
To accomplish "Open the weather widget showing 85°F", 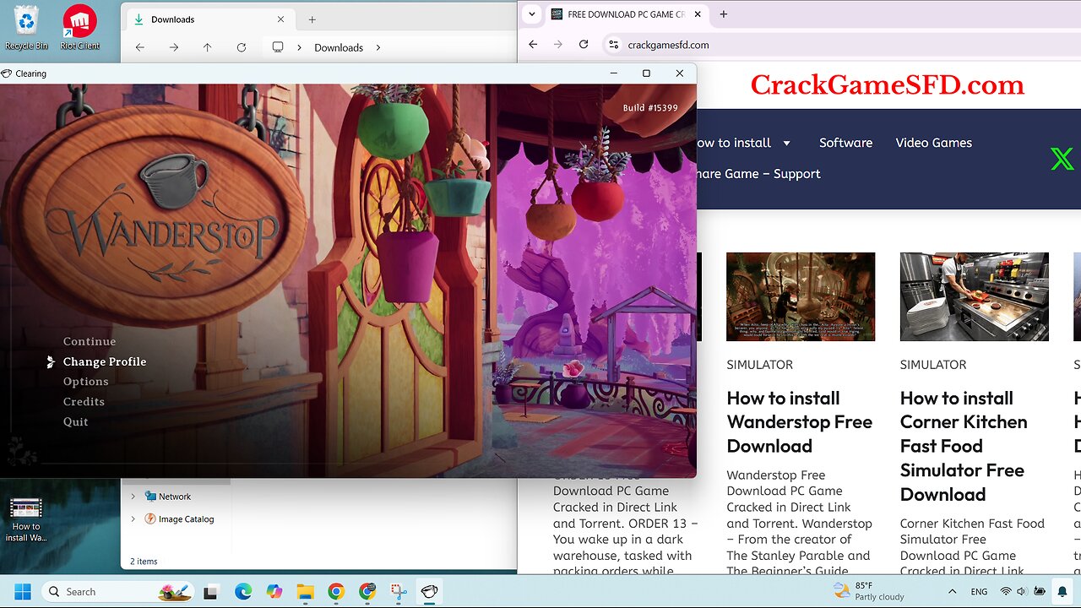I will click(869, 591).
